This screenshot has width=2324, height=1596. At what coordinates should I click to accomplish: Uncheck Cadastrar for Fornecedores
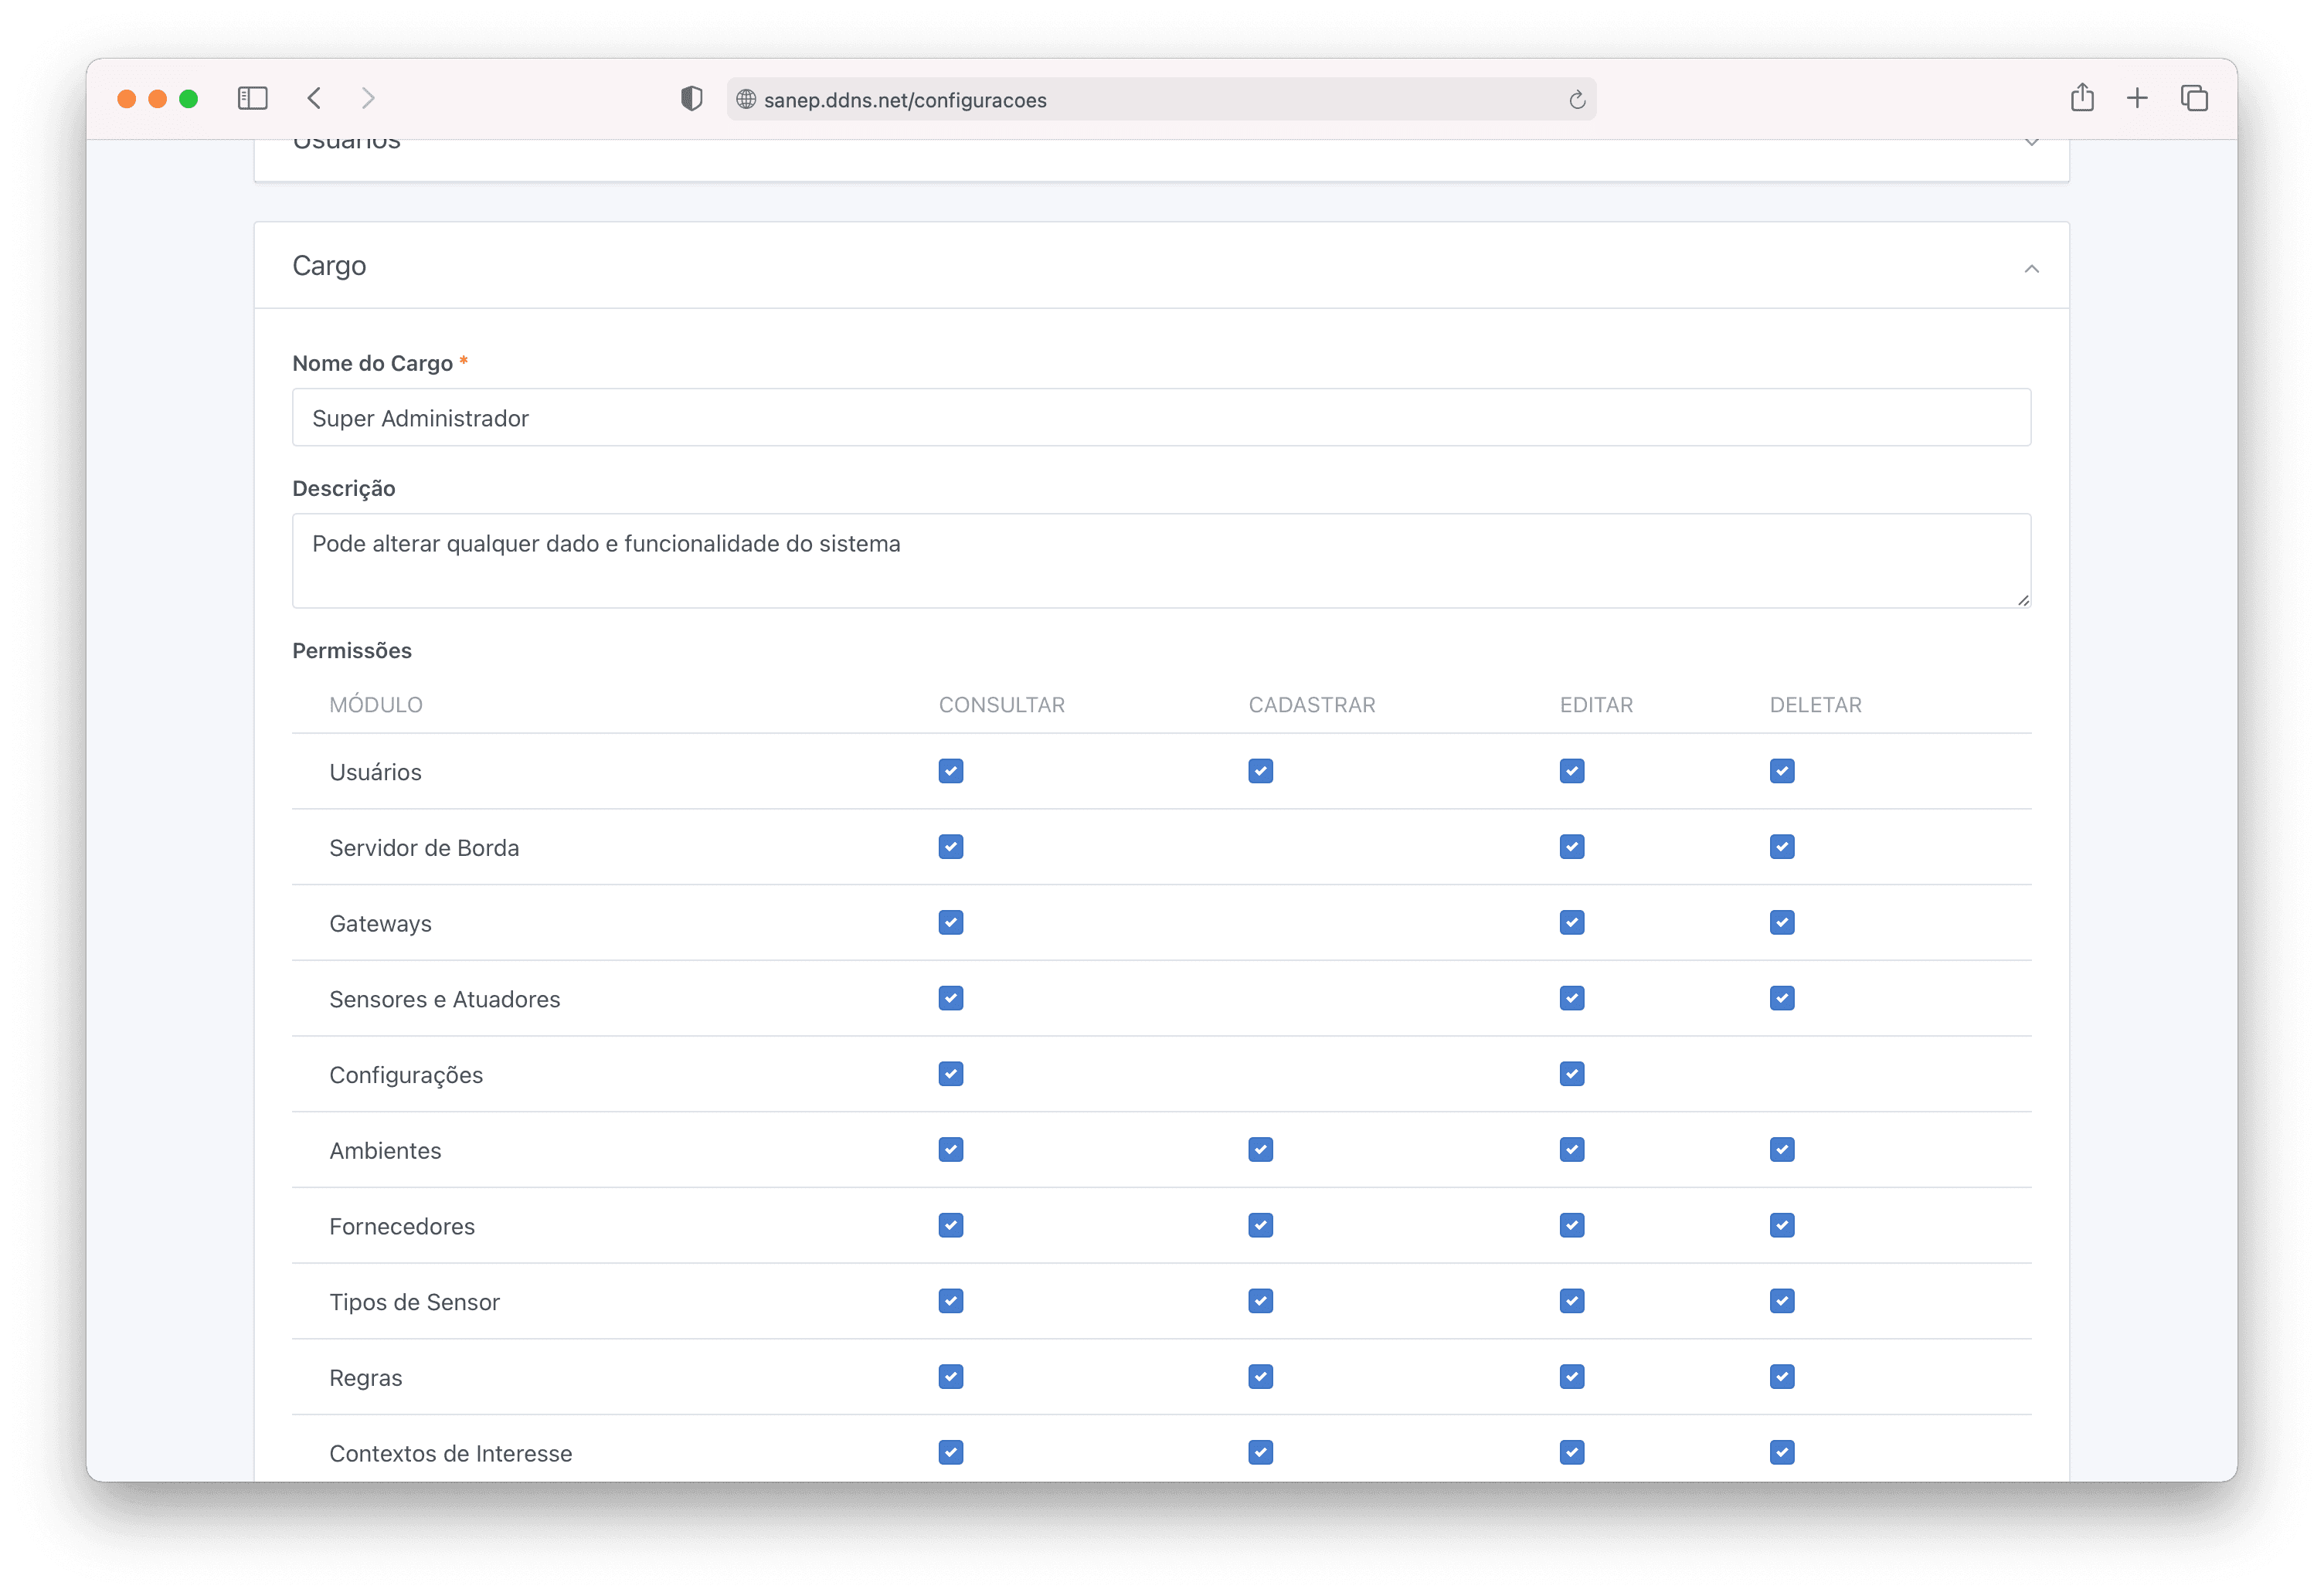coord(1260,1226)
